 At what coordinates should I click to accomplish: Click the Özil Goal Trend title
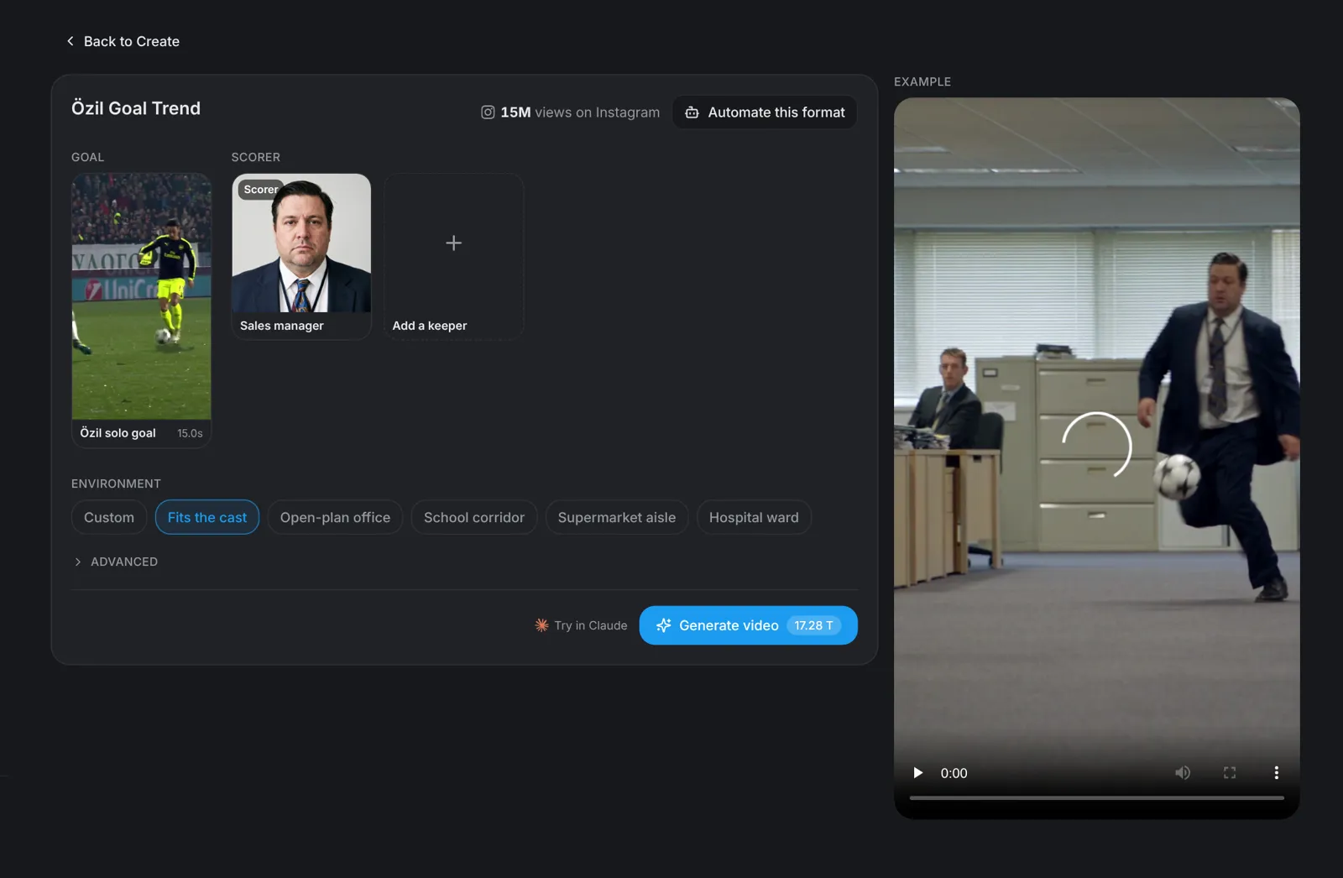click(136, 108)
